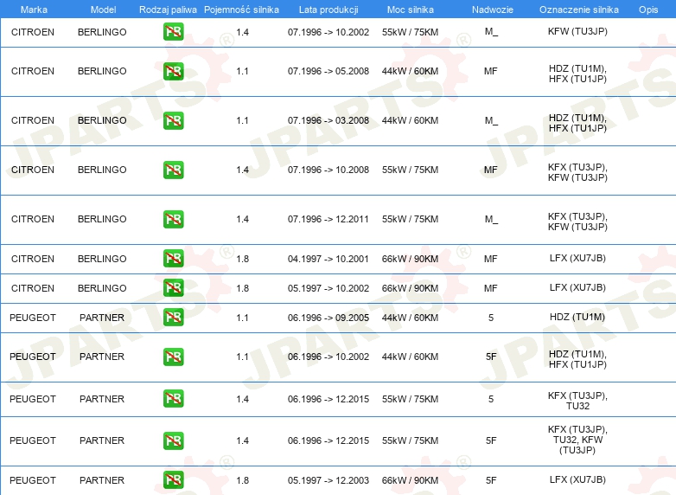Image resolution: width=676 pixels, height=495 pixels.
Task: Click engine size 1.8 in 04.1997 row
Action: pos(242,259)
